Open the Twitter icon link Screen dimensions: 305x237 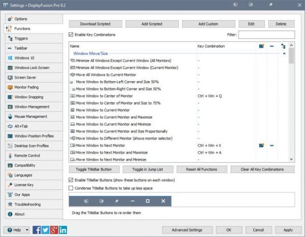tap(45, 230)
